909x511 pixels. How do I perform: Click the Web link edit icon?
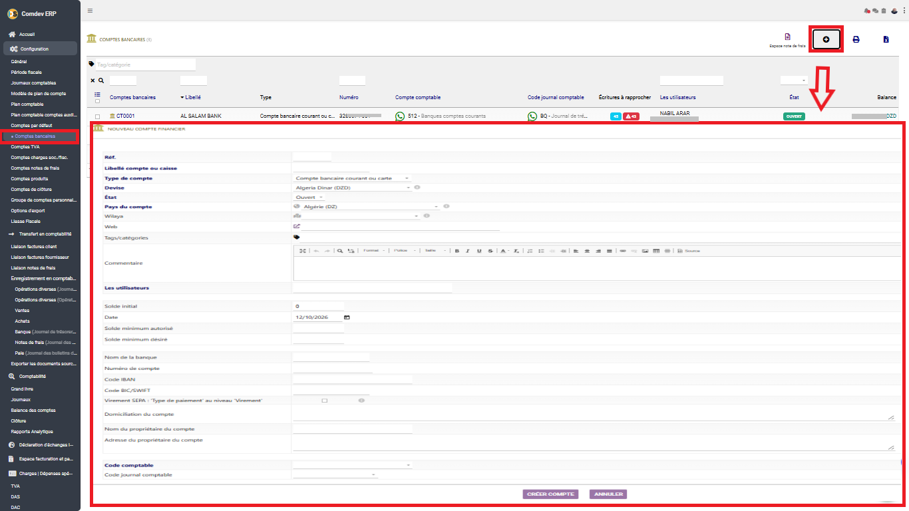pos(297,226)
